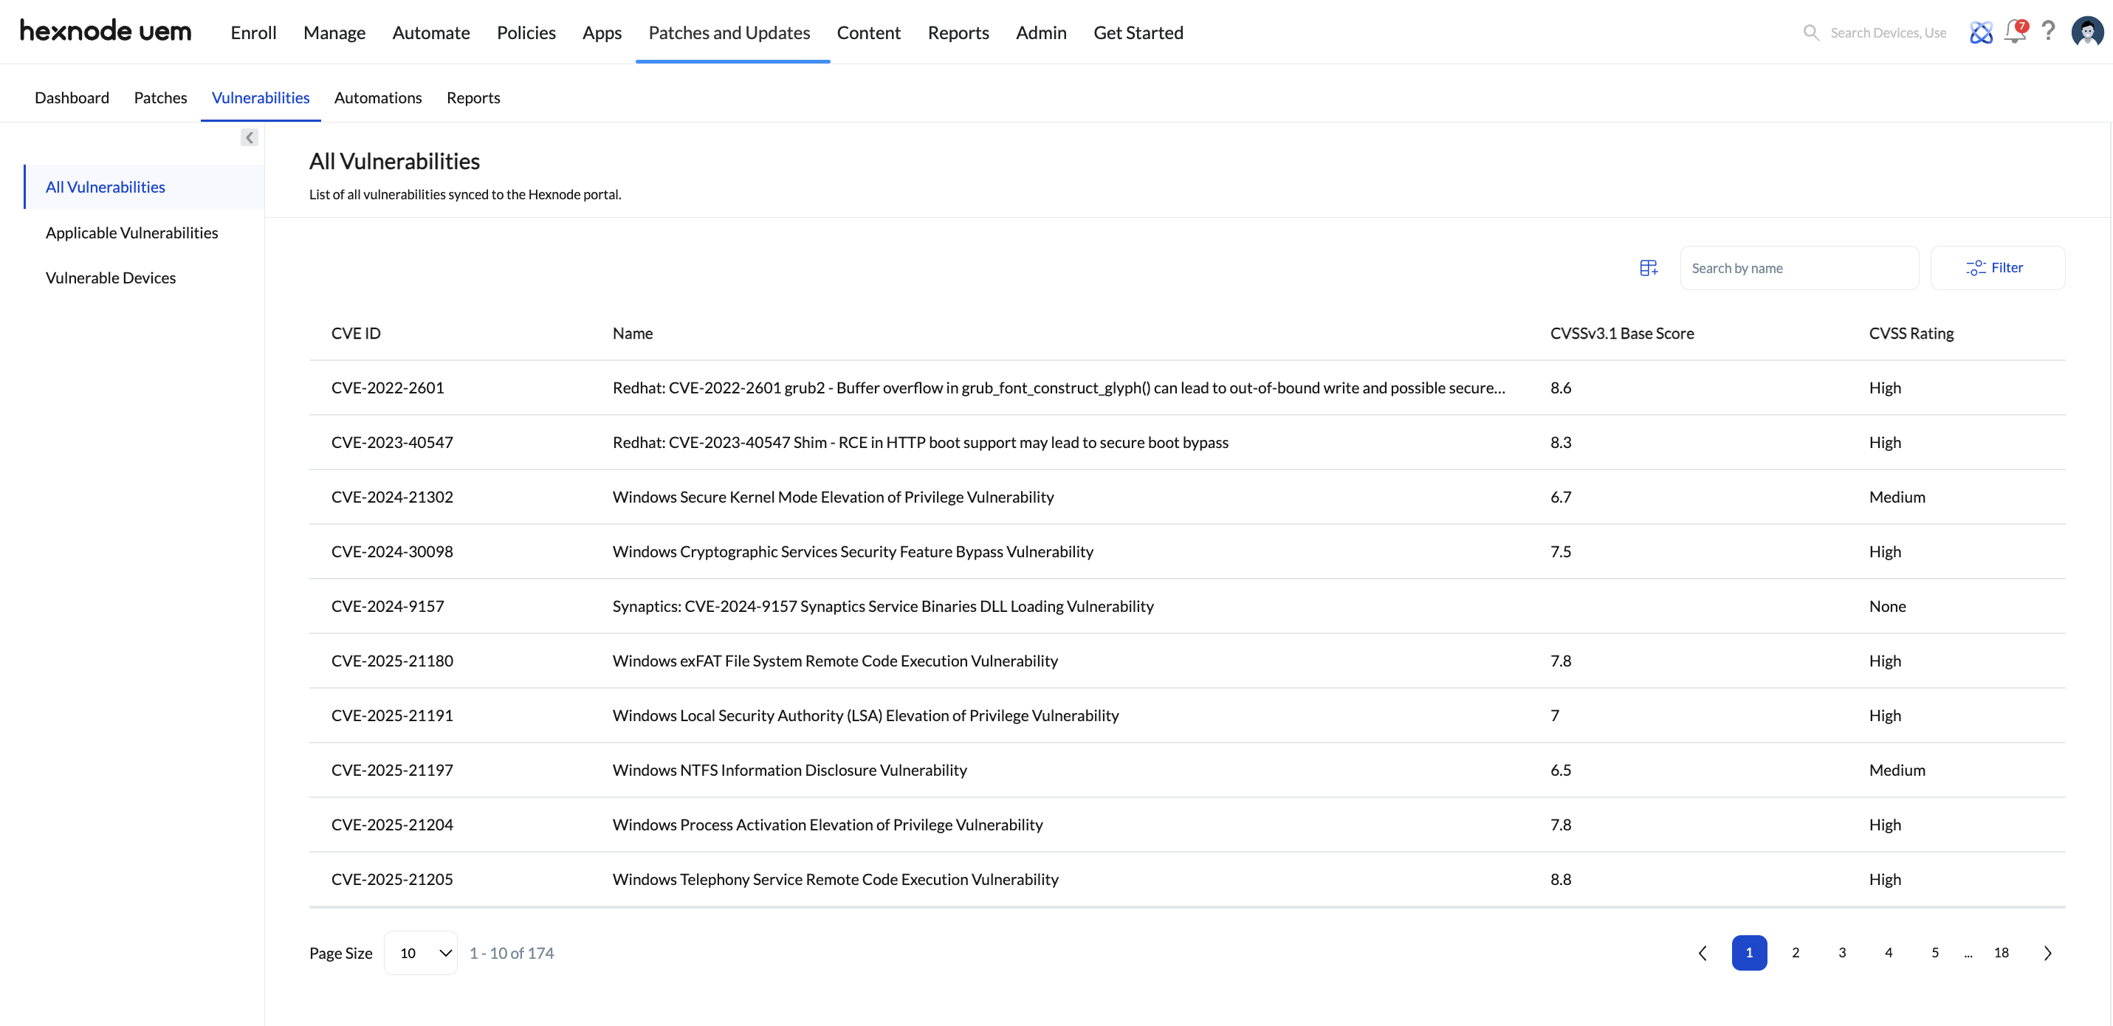Open the column customization icon
Image resolution: width=2113 pixels, height=1026 pixels.
(1649, 268)
